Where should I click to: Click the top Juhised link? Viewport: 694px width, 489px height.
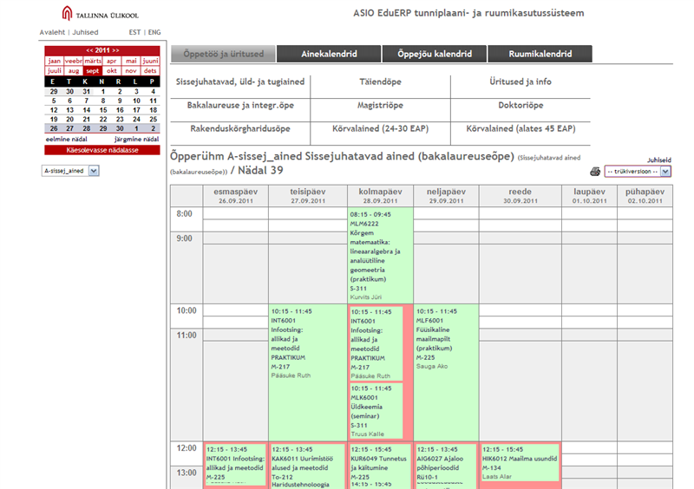[x=85, y=32]
